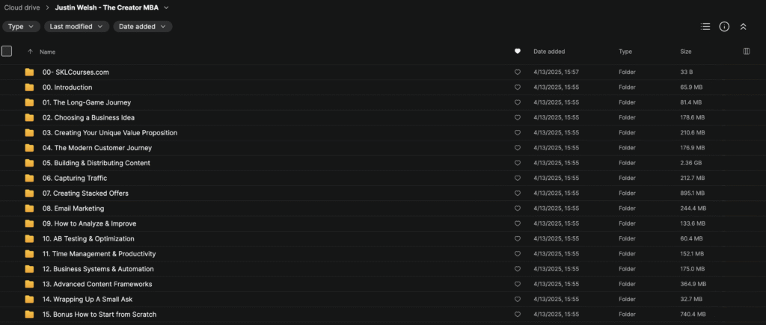Favorite the 00. Introduction folder

coord(517,87)
